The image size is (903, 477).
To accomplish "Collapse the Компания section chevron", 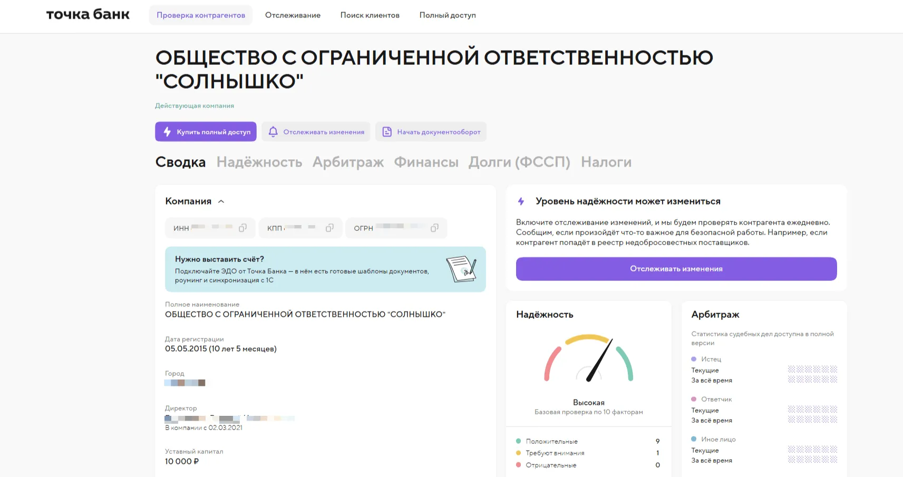I will pyautogui.click(x=221, y=201).
